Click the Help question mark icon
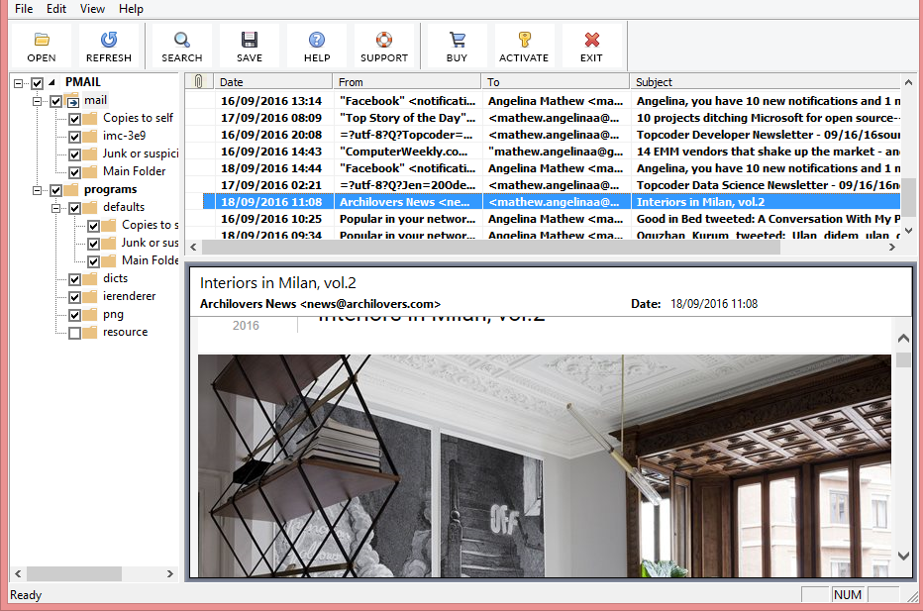The height and width of the screenshot is (611, 923). pos(317,40)
